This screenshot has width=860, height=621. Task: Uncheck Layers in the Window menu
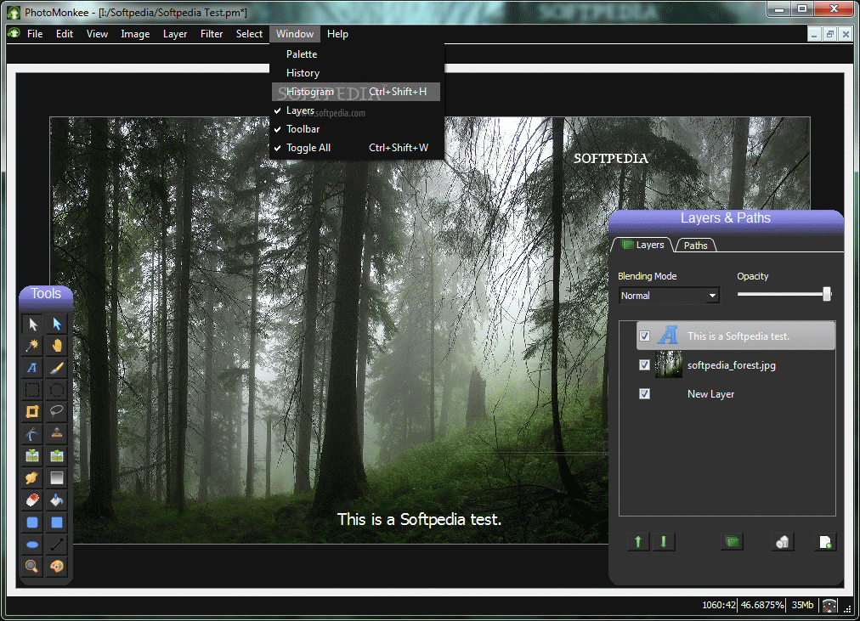[357, 110]
